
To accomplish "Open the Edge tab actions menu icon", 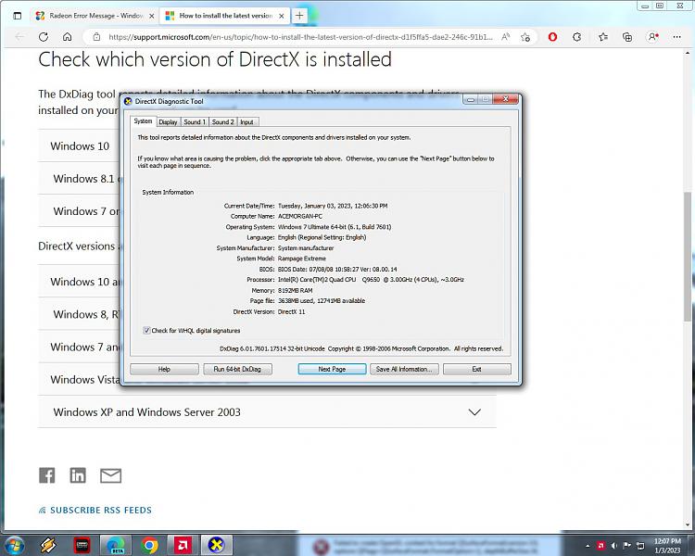I will click(x=18, y=16).
